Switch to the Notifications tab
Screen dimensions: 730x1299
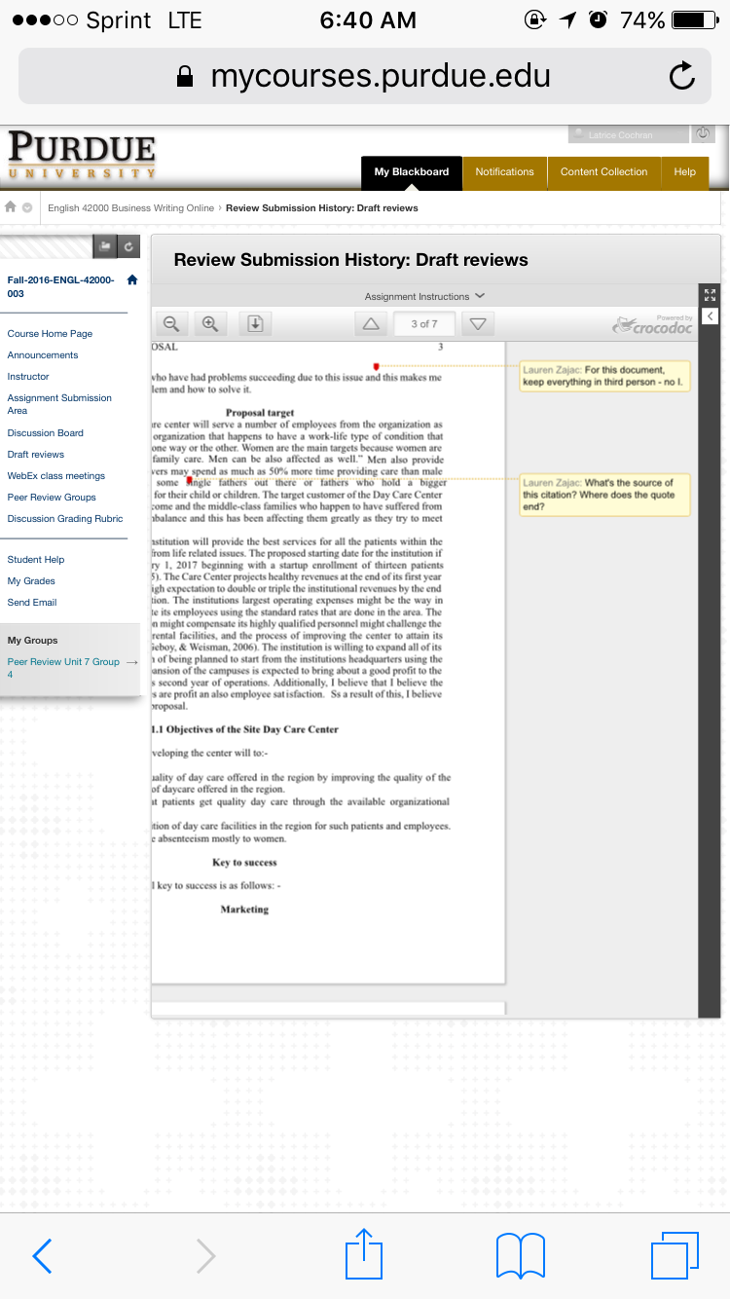(504, 172)
